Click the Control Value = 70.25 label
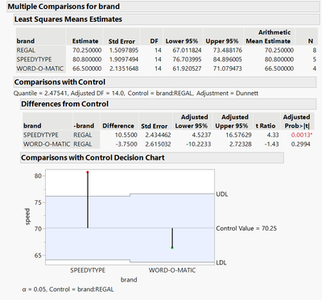Image resolution: width=322 pixels, height=300 pixels. coord(246,228)
